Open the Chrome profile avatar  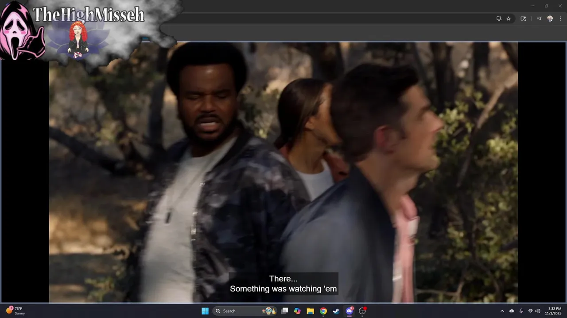click(x=550, y=19)
